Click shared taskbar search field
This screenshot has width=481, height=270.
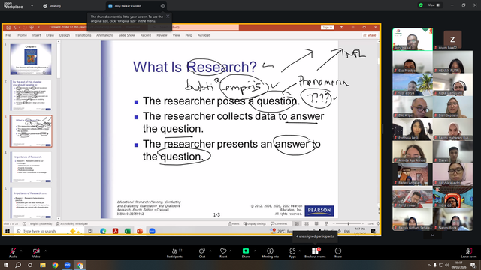(x=49, y=231)
